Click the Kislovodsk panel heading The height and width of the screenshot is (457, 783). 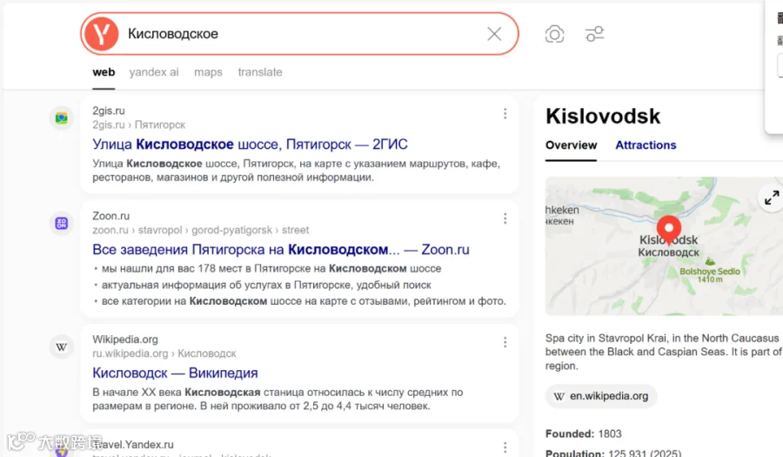pyautogui.click(x=603, y=117)
